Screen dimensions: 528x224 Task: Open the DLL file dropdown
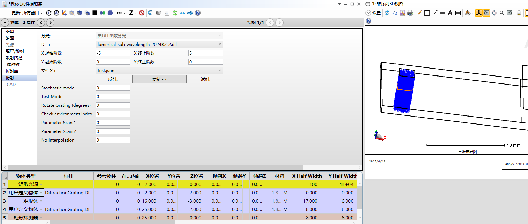[x=159, y=44]
